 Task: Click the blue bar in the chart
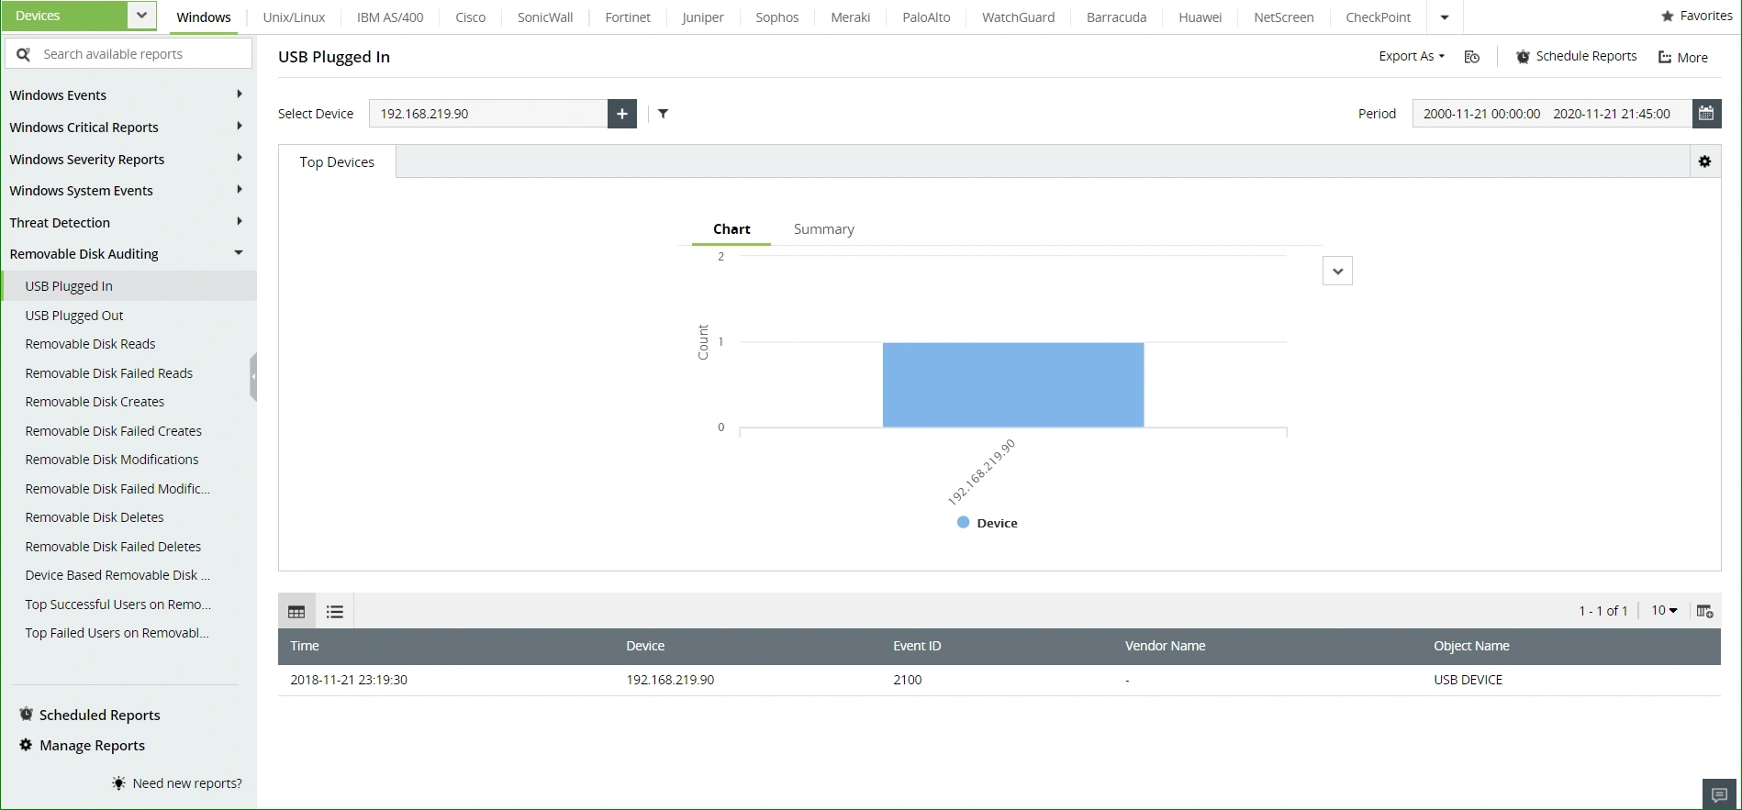pyautogui.click(x=1013, y=384)
